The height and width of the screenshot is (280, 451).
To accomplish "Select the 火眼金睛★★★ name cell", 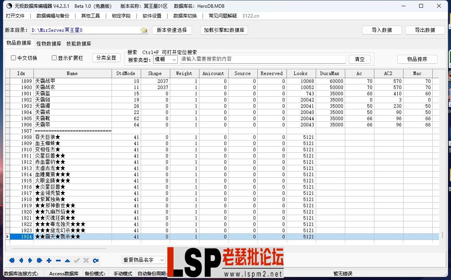I will (72, 181).
